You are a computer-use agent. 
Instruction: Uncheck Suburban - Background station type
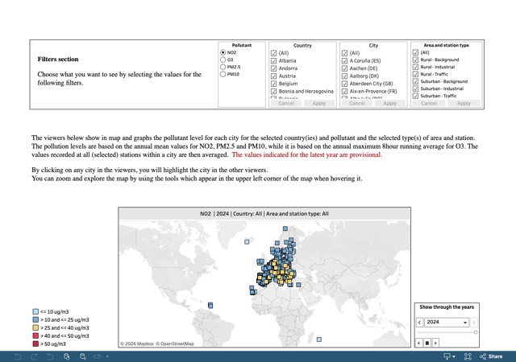pos(415,81)
